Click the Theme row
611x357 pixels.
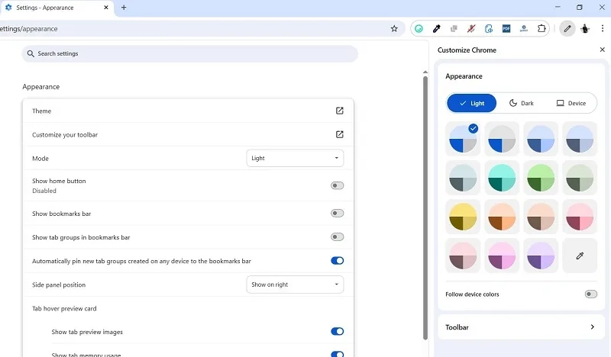[x=188, y=111]
